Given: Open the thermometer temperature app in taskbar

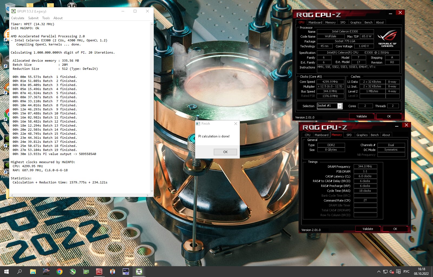Looking at the screenshot, I should pyautogui.click(x=113, y=272).
